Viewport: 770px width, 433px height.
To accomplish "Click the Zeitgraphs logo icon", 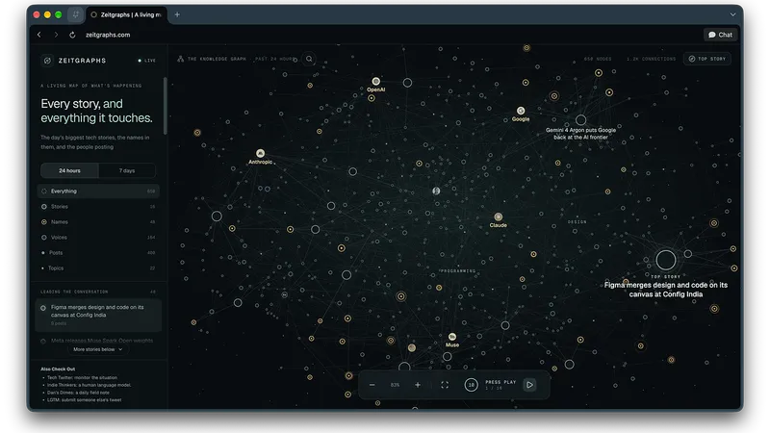I will click(47, 61).
